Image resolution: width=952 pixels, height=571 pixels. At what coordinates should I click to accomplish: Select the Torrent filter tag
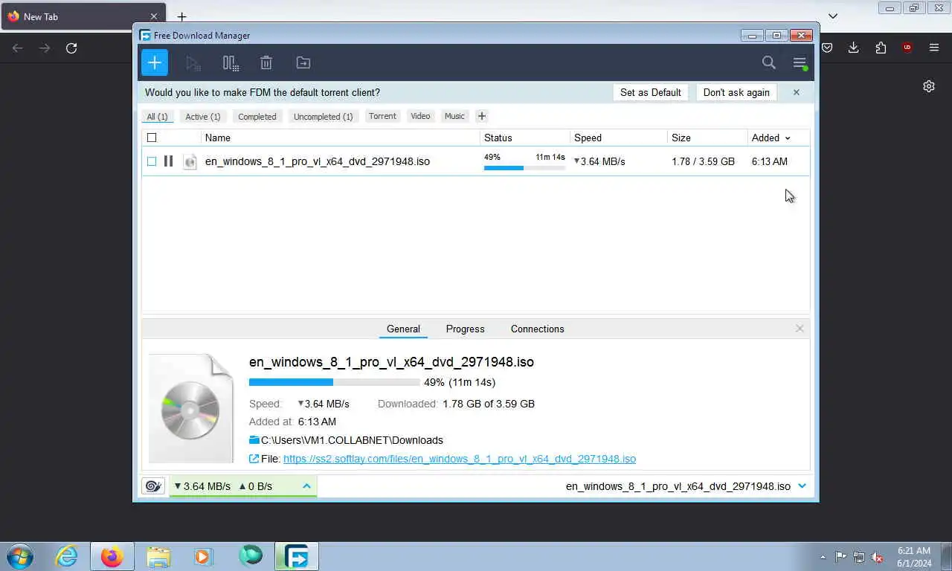pos(382,116)
